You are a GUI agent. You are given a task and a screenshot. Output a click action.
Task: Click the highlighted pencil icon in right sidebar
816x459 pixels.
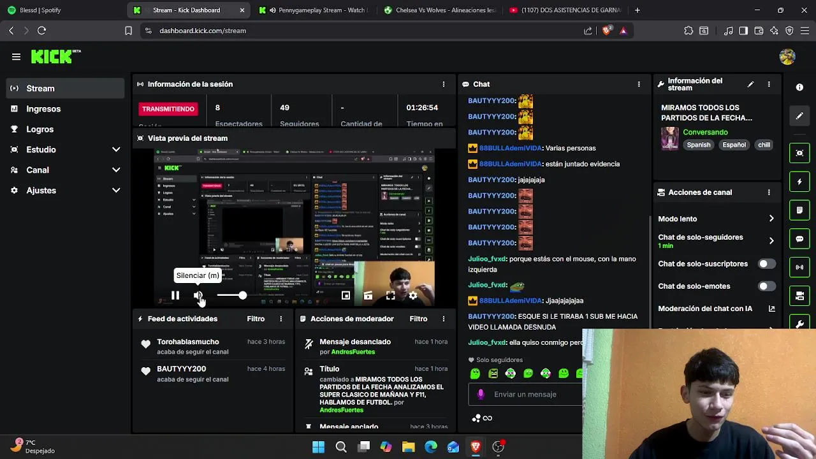pos(799,116)
